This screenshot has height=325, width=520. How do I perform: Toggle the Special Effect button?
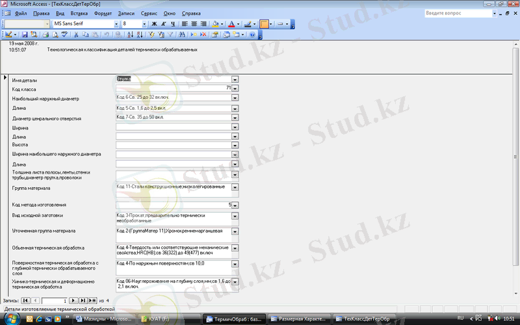280,24
